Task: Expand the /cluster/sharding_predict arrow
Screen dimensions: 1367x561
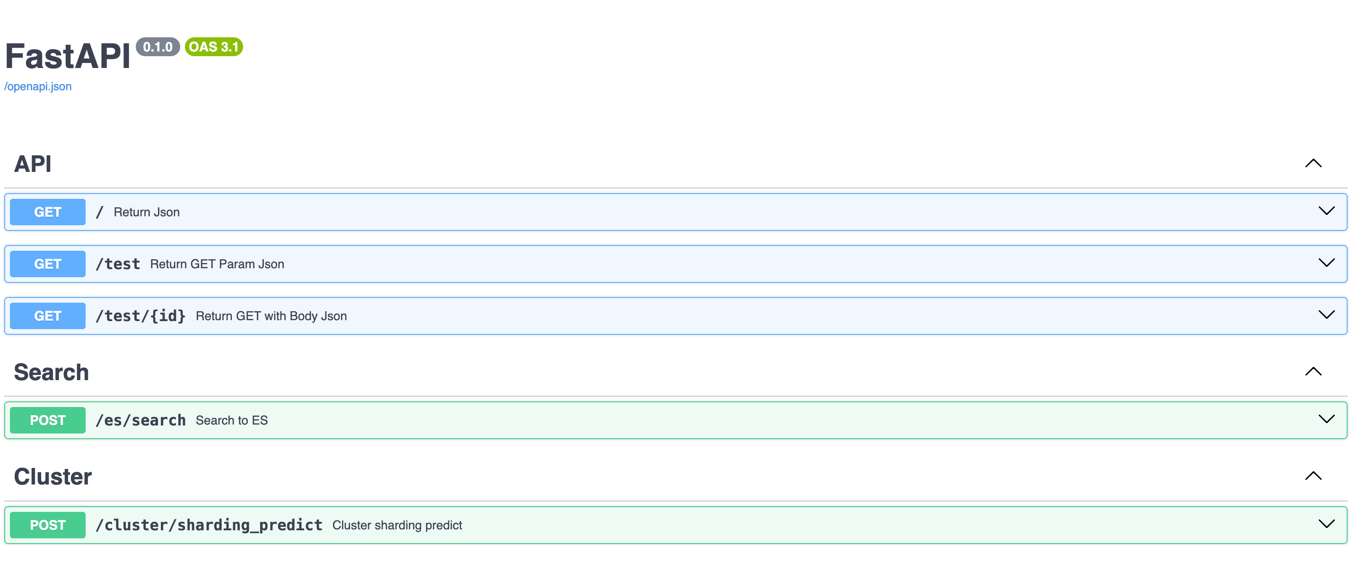Action: click(1326, 524)
